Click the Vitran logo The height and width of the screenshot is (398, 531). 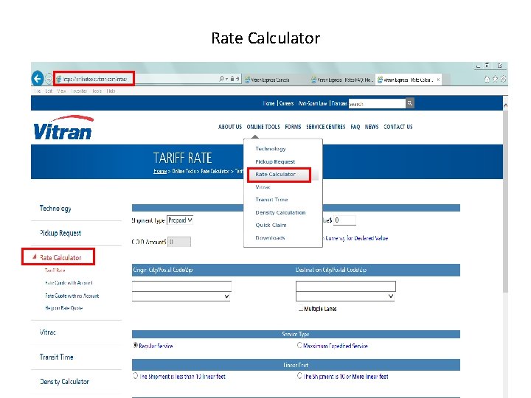[x=63, y=128]
